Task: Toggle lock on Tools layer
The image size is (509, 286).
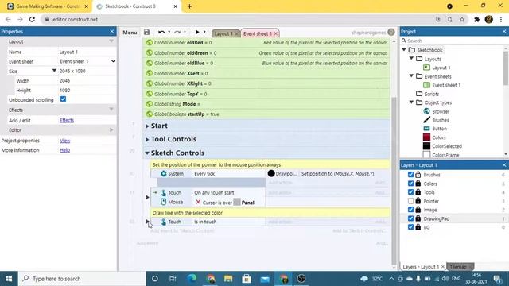Action: [418, 192]
